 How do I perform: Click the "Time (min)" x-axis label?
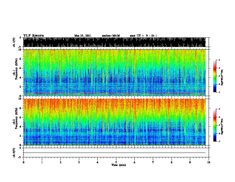click(x=119, y=165)
